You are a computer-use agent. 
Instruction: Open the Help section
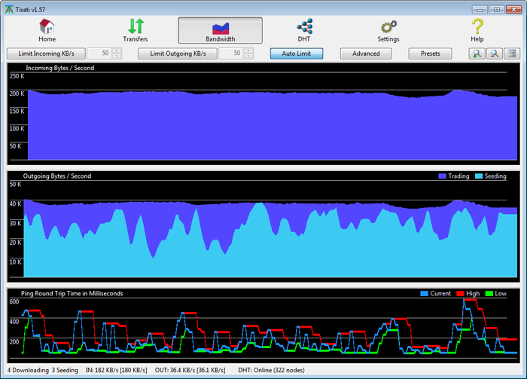477,30
